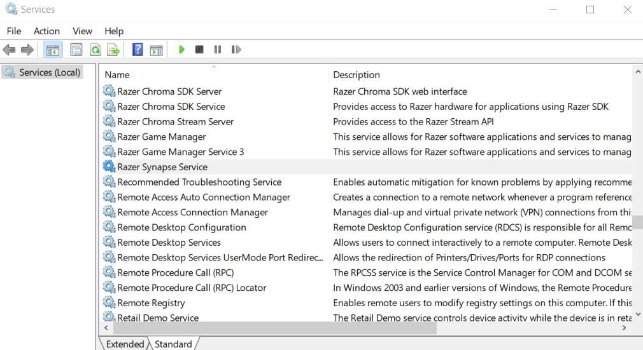The image size is (643, 350).
Task: Click the Stop Service square icon
Action: tap(199, 50)
